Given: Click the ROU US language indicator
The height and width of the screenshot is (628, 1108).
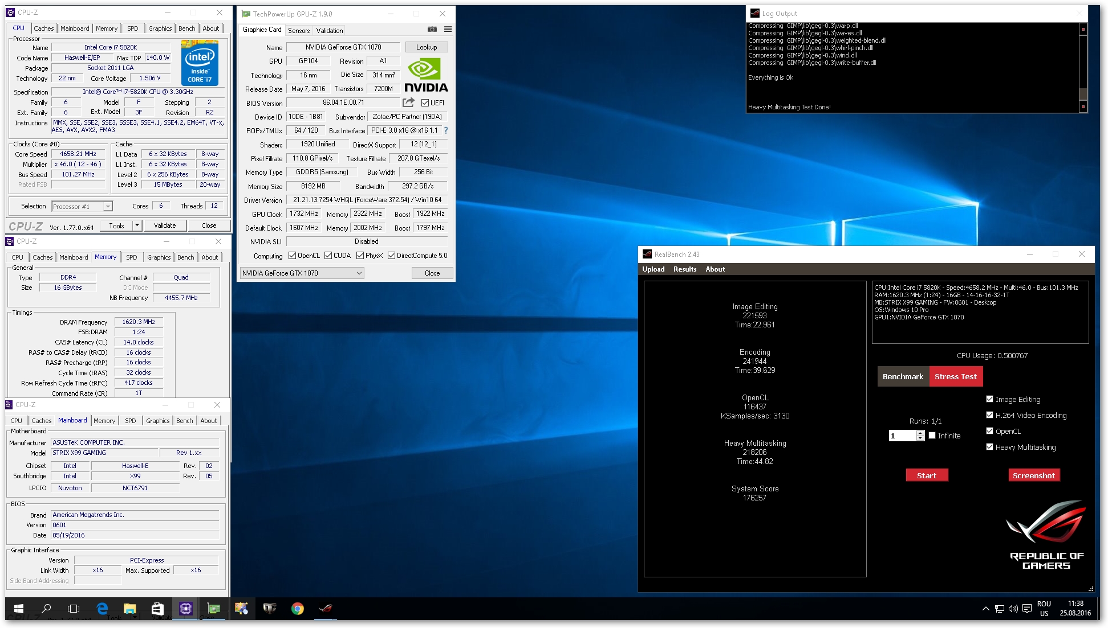Looking at the screenshot, I should 1044,609.
